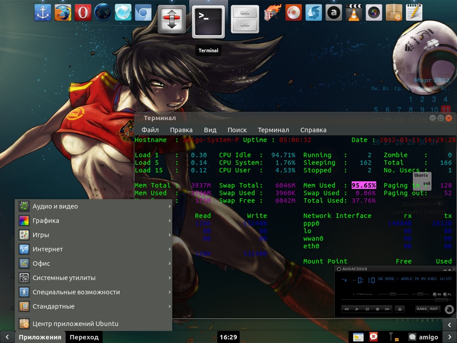Open the anchor Docky icon in the dock

click(42, 13)
